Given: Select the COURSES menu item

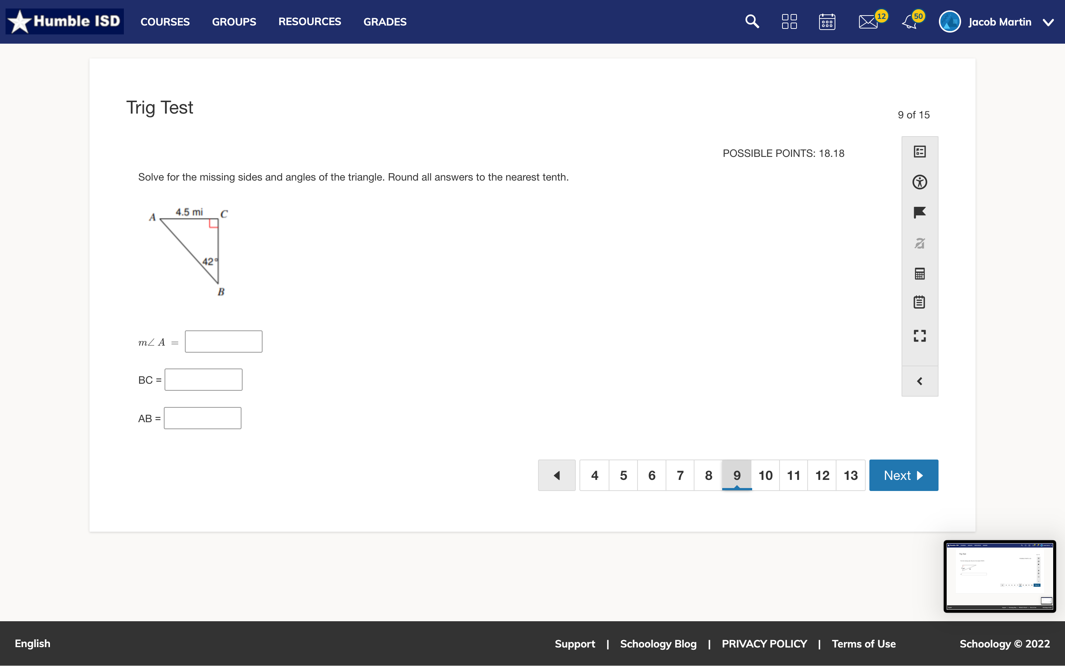Looking at the screenshot, I should (165, 21).
